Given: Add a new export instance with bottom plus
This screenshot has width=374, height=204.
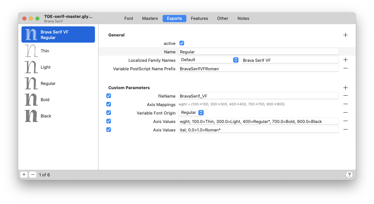Looking at the screenshot, I should pos(24,175).
